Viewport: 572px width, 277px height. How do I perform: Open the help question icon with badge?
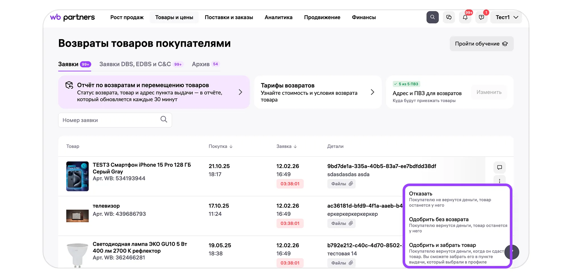(481, 17)
